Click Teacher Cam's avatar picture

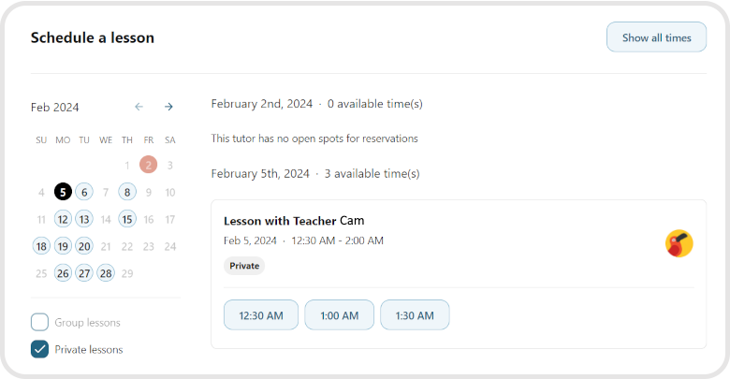pos(679,244)
